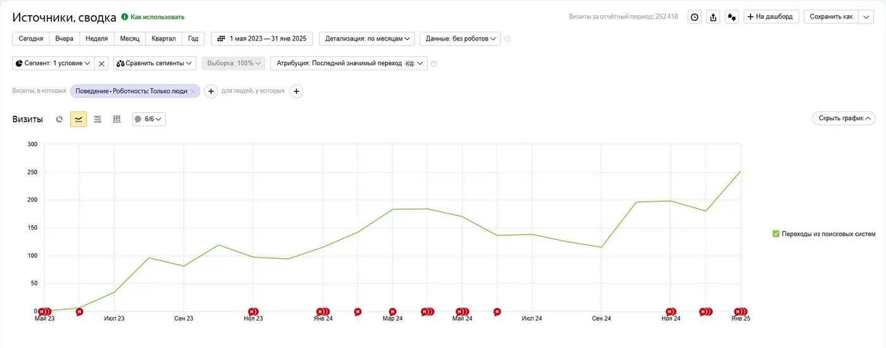Click 'Визиты за отчётный период: 252 418' text
The width and height of the screenshot is (886, 348).
tap(623, 17)
